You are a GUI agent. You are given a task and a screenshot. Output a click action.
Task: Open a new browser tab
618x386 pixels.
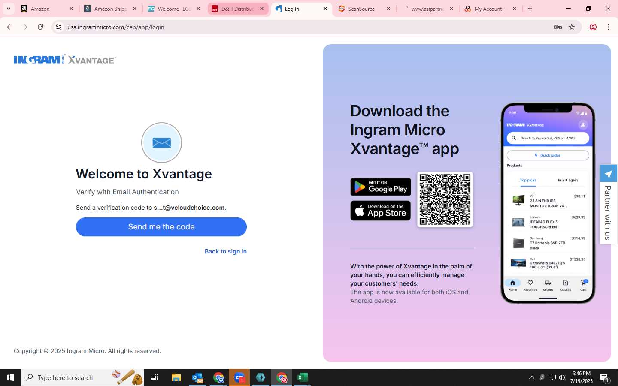[x=530, y=9]
